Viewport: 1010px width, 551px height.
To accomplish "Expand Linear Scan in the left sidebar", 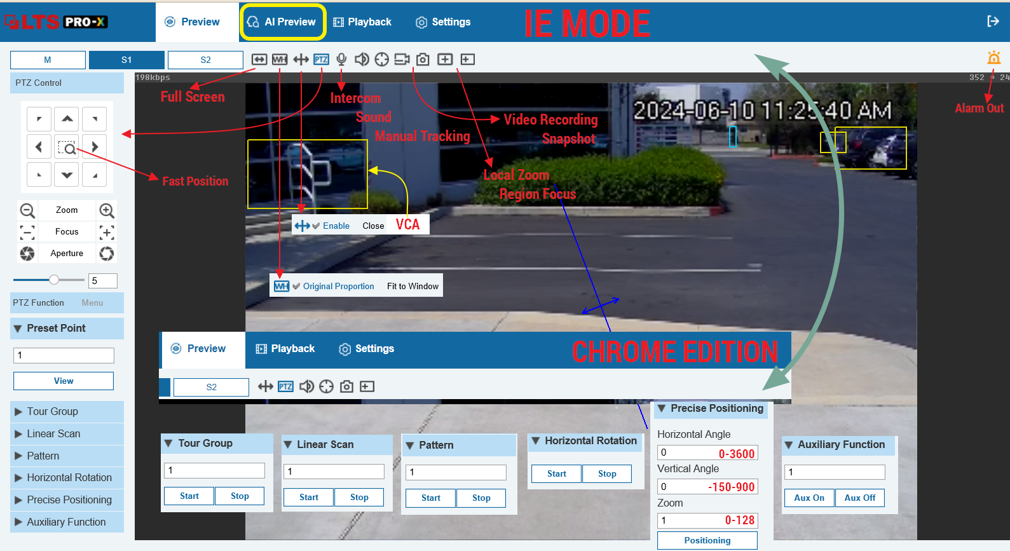I will 53,434.
